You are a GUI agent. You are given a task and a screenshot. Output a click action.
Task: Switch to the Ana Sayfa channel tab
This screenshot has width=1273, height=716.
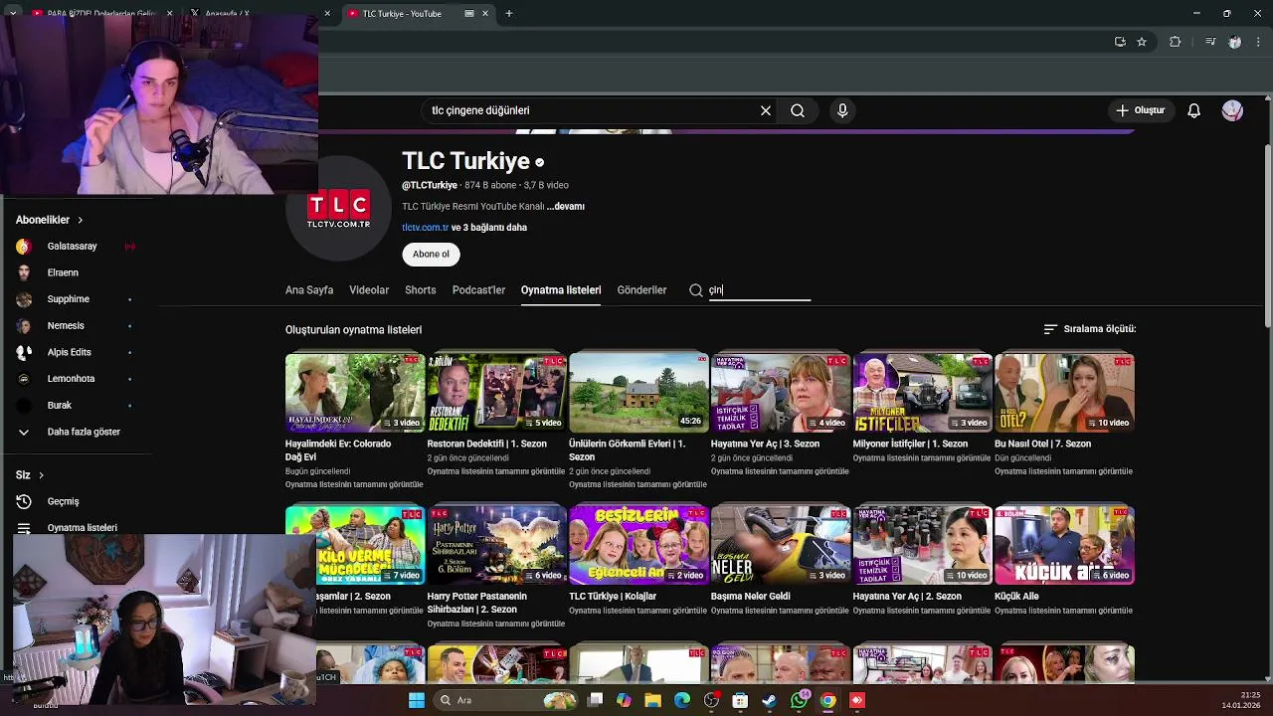[x=309, y=290]
